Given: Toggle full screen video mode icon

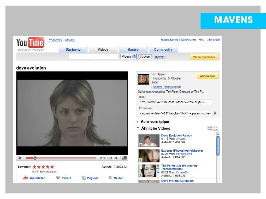Looking at the screenshot, I should [x=124, y=158].
